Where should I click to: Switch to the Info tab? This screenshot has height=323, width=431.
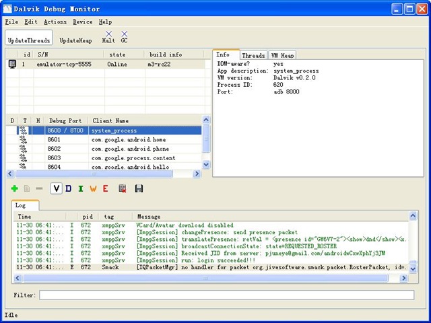(226, 55)
